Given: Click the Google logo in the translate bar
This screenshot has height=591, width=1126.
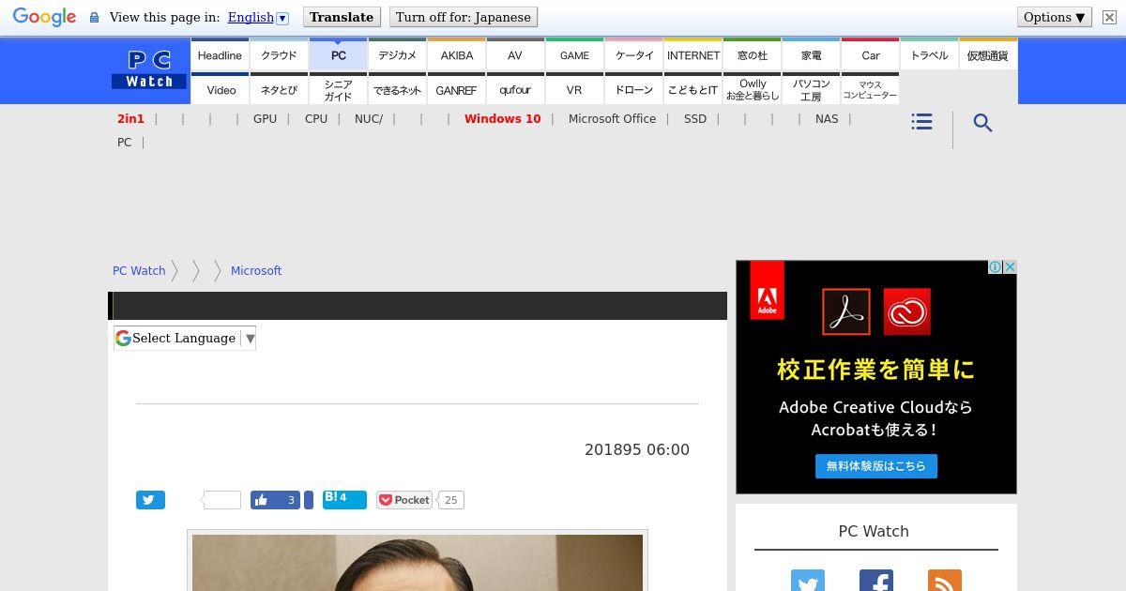Looking at the screenshot, I should pos(44,18).
